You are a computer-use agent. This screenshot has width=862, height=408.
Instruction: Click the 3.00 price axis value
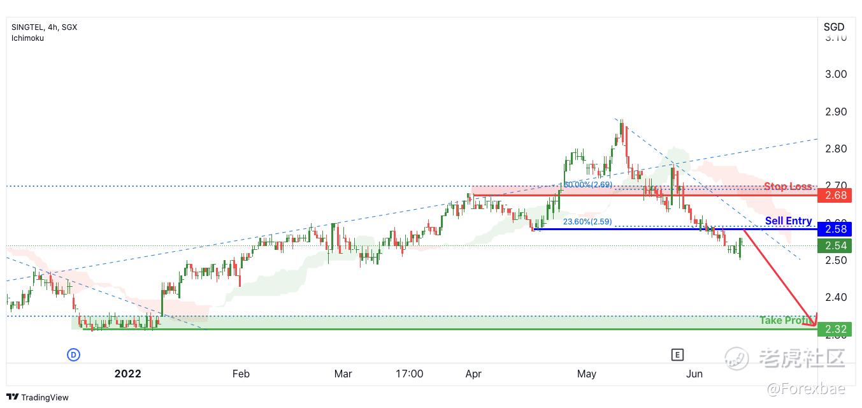[x=836, y=74]
